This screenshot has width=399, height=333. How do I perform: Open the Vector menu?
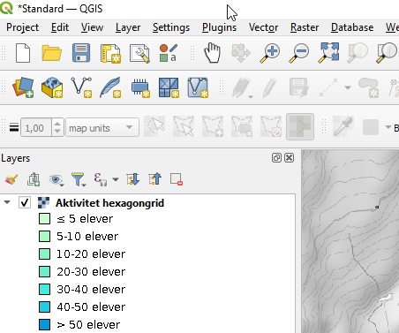pos(263,27)
